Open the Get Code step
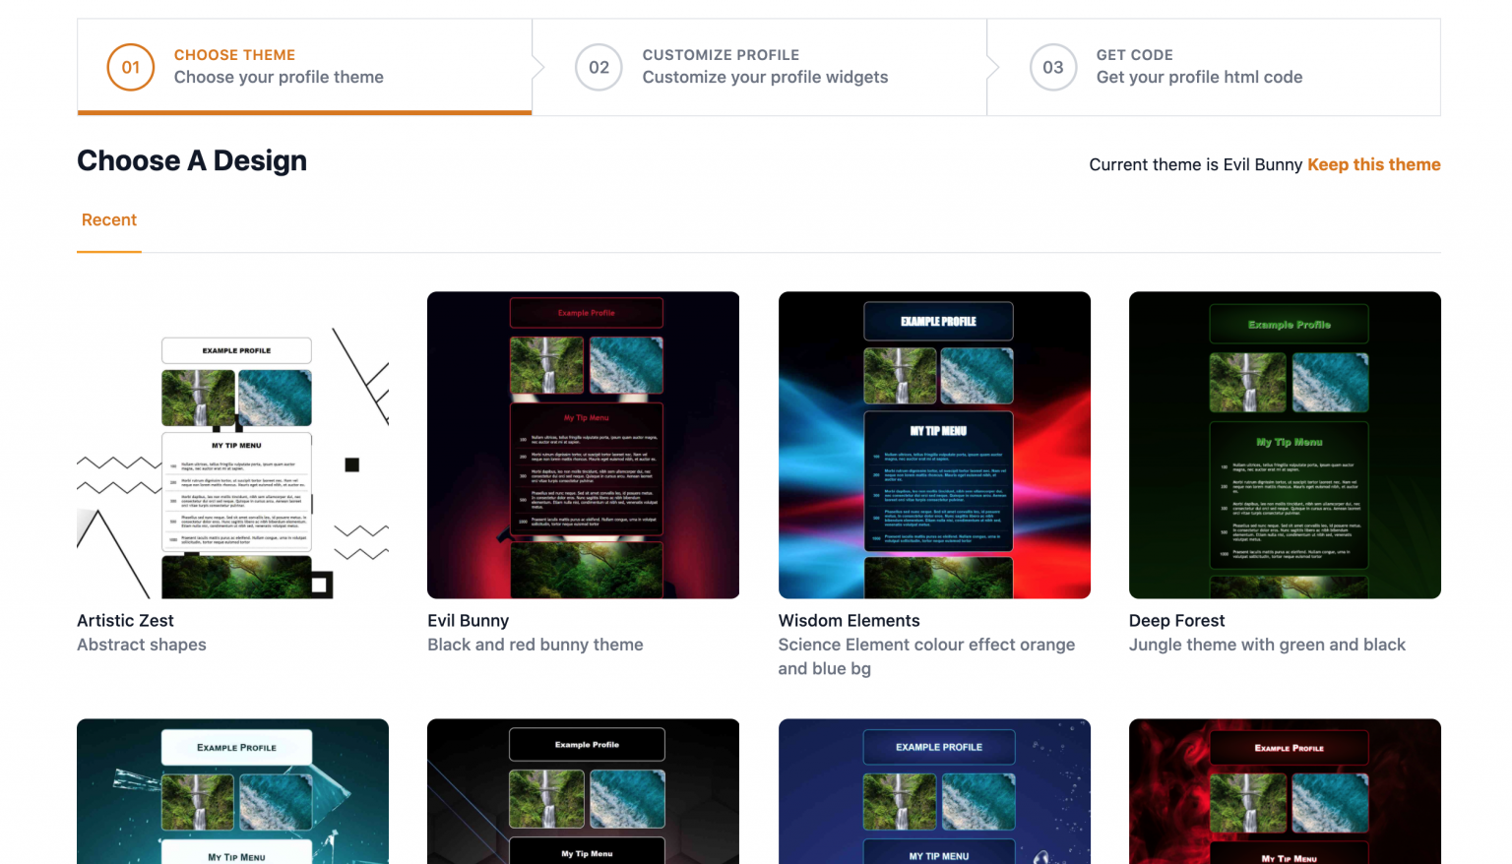The height and width of the screenshot is (864, 1512). point(1198,66)
